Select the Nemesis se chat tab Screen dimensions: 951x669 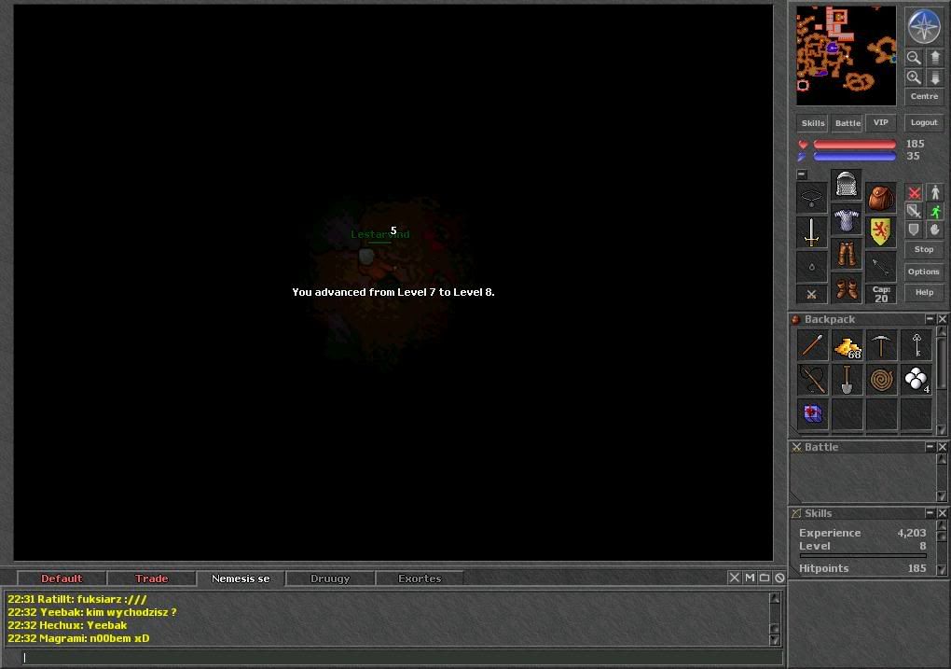241,578
